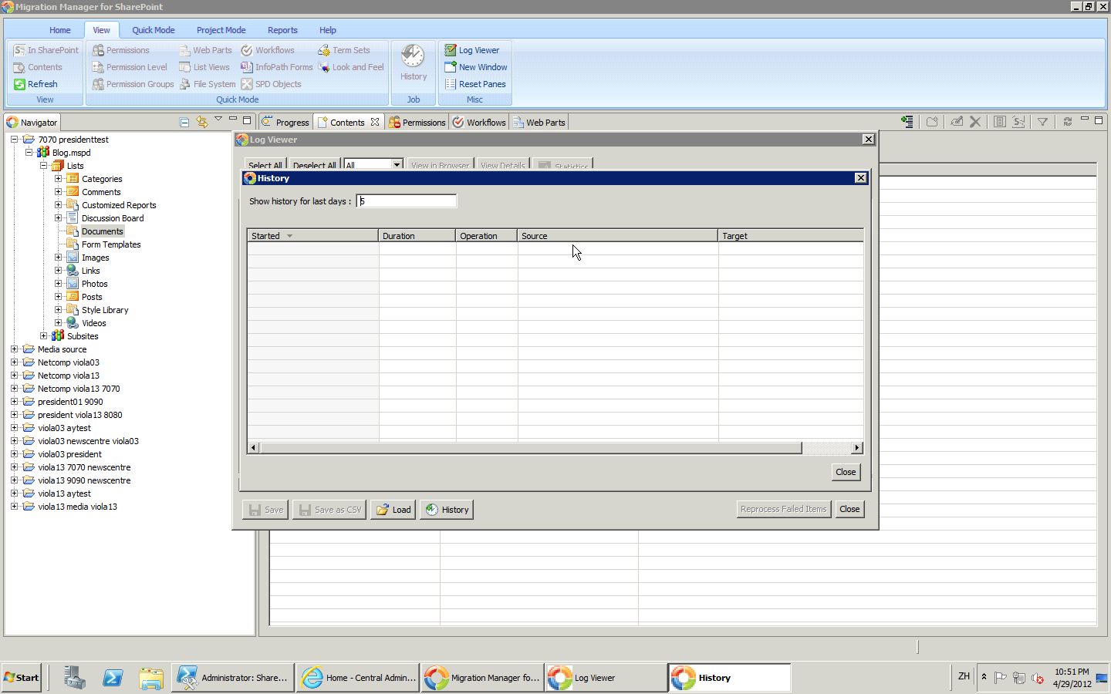Select the Documents list in the tree
The image size is (1111, 694).
click(102, 231)
